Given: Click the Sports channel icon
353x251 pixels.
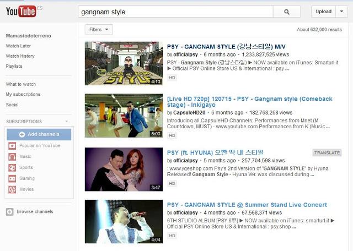Looking at the screenshot, I should click(12, 168).
